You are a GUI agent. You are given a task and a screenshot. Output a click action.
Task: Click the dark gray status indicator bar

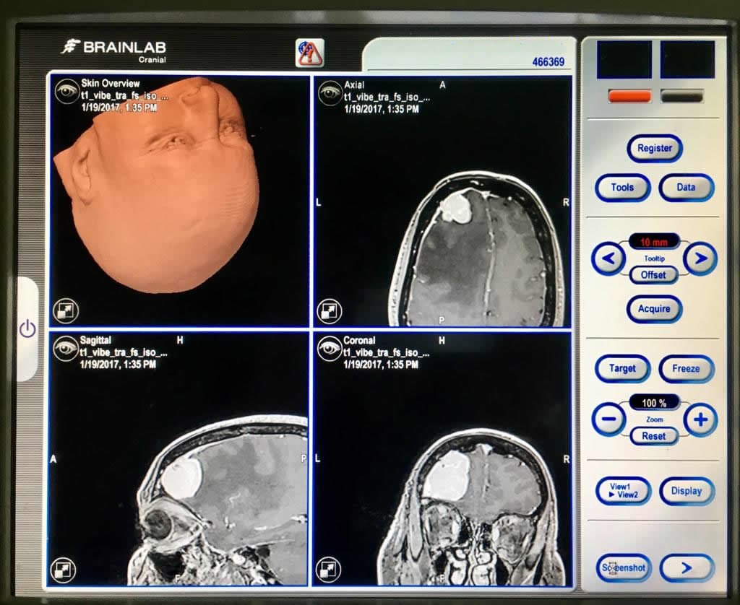pyautogui.click(x=682, y=96)
